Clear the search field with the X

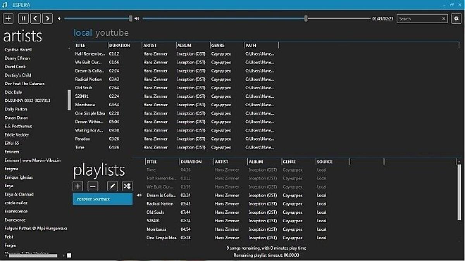[444, 18]
